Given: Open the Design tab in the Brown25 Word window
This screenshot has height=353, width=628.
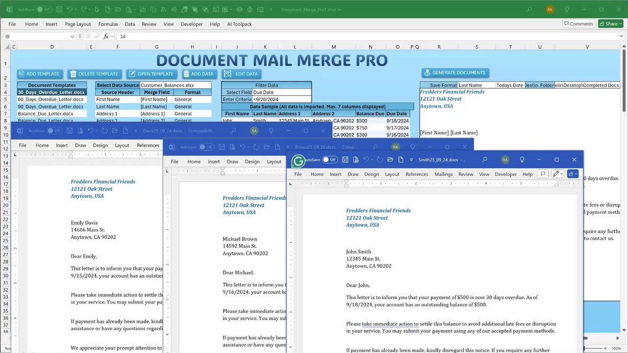Looking at the screenshot, I should pos(252,162).
